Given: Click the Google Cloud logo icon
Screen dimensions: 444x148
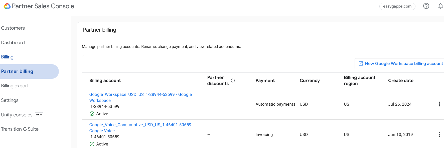Looking at the screenshot, I should [7, 6].
